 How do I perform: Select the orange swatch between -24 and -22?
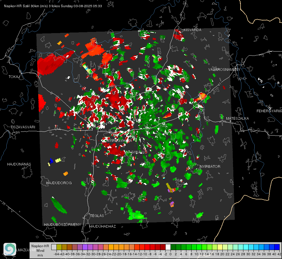tap(111, 247)
